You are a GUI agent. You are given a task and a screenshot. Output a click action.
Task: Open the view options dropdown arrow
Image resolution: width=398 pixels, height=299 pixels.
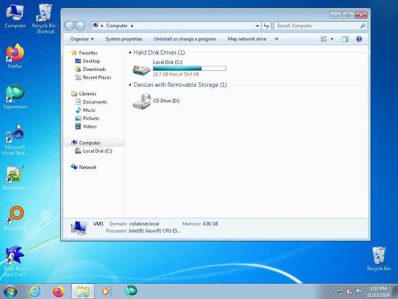click(x=332, y=39)
